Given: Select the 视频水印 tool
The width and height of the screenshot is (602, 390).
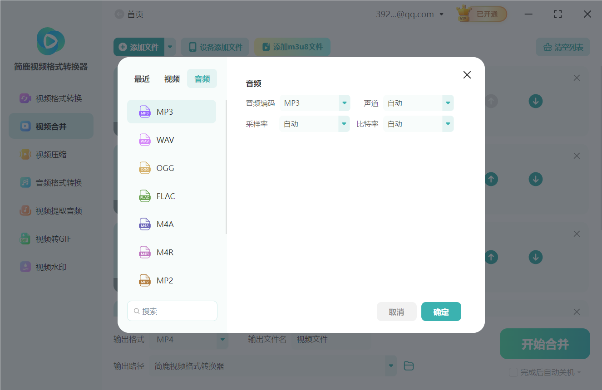Looking at the screenshot, I should (x=51, y=267).
